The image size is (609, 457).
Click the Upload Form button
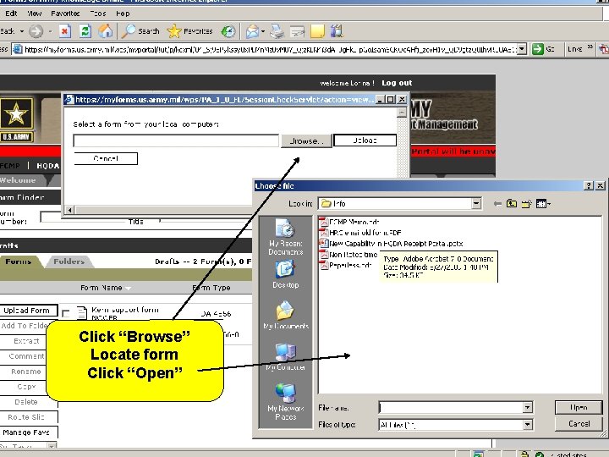tap(27, 311)
